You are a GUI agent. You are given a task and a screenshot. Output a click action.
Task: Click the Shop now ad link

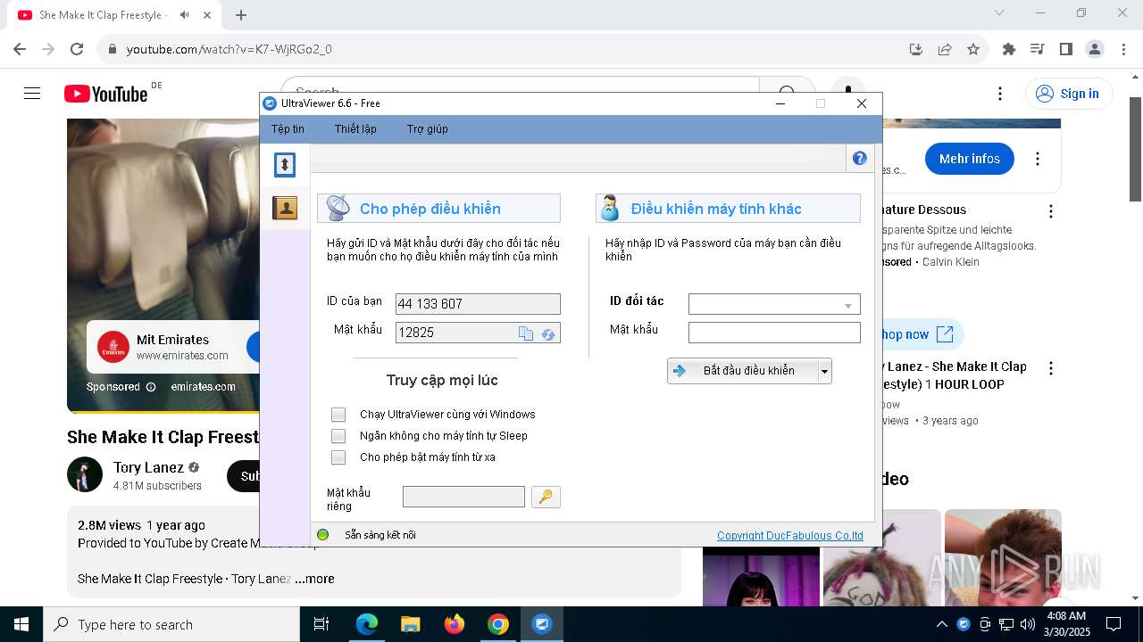click(x=915, y=334)
